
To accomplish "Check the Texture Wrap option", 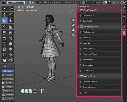I will click(x=80, y=65).
